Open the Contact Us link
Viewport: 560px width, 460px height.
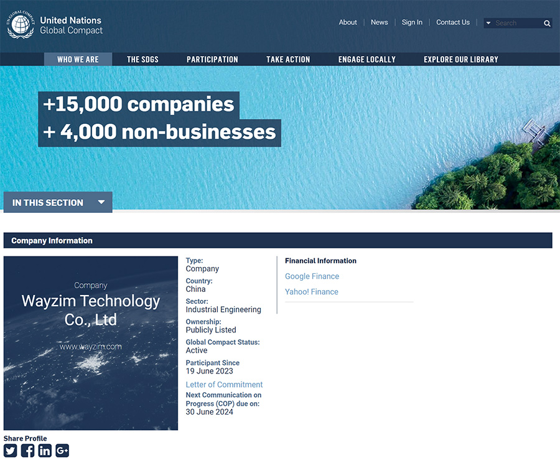click(453, 22)
